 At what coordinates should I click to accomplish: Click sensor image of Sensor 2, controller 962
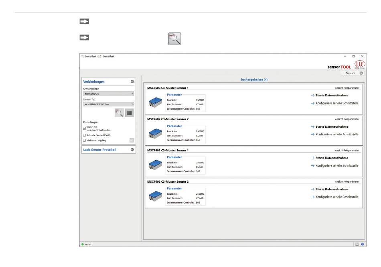[x=155, y=133]
